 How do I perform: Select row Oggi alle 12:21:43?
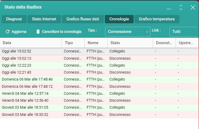99,73
